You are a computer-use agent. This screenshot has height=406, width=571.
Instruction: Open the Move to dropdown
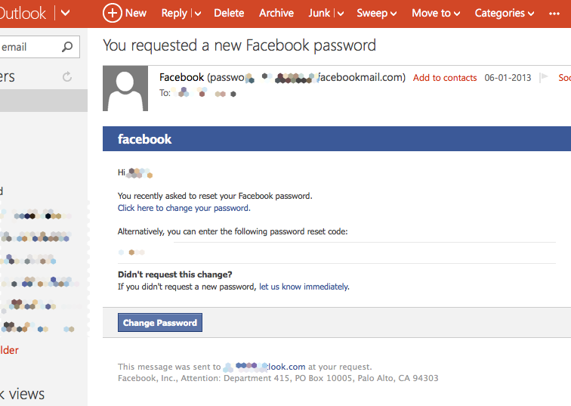point(436,13)
